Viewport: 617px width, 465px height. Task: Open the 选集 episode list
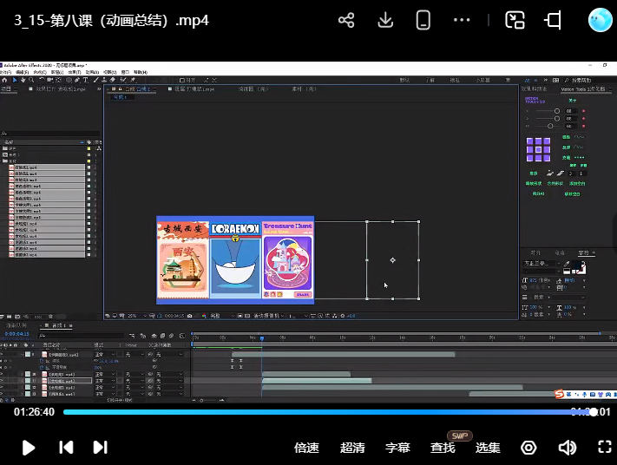point(488,448)
